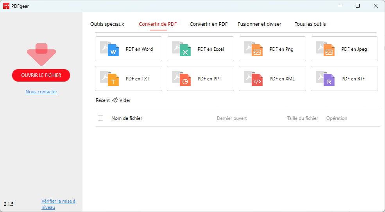Switch to the Outils spéciaux tab
The height and width of the screenshot is (212, 385).
pyautogui.click(x=107, y=24)
